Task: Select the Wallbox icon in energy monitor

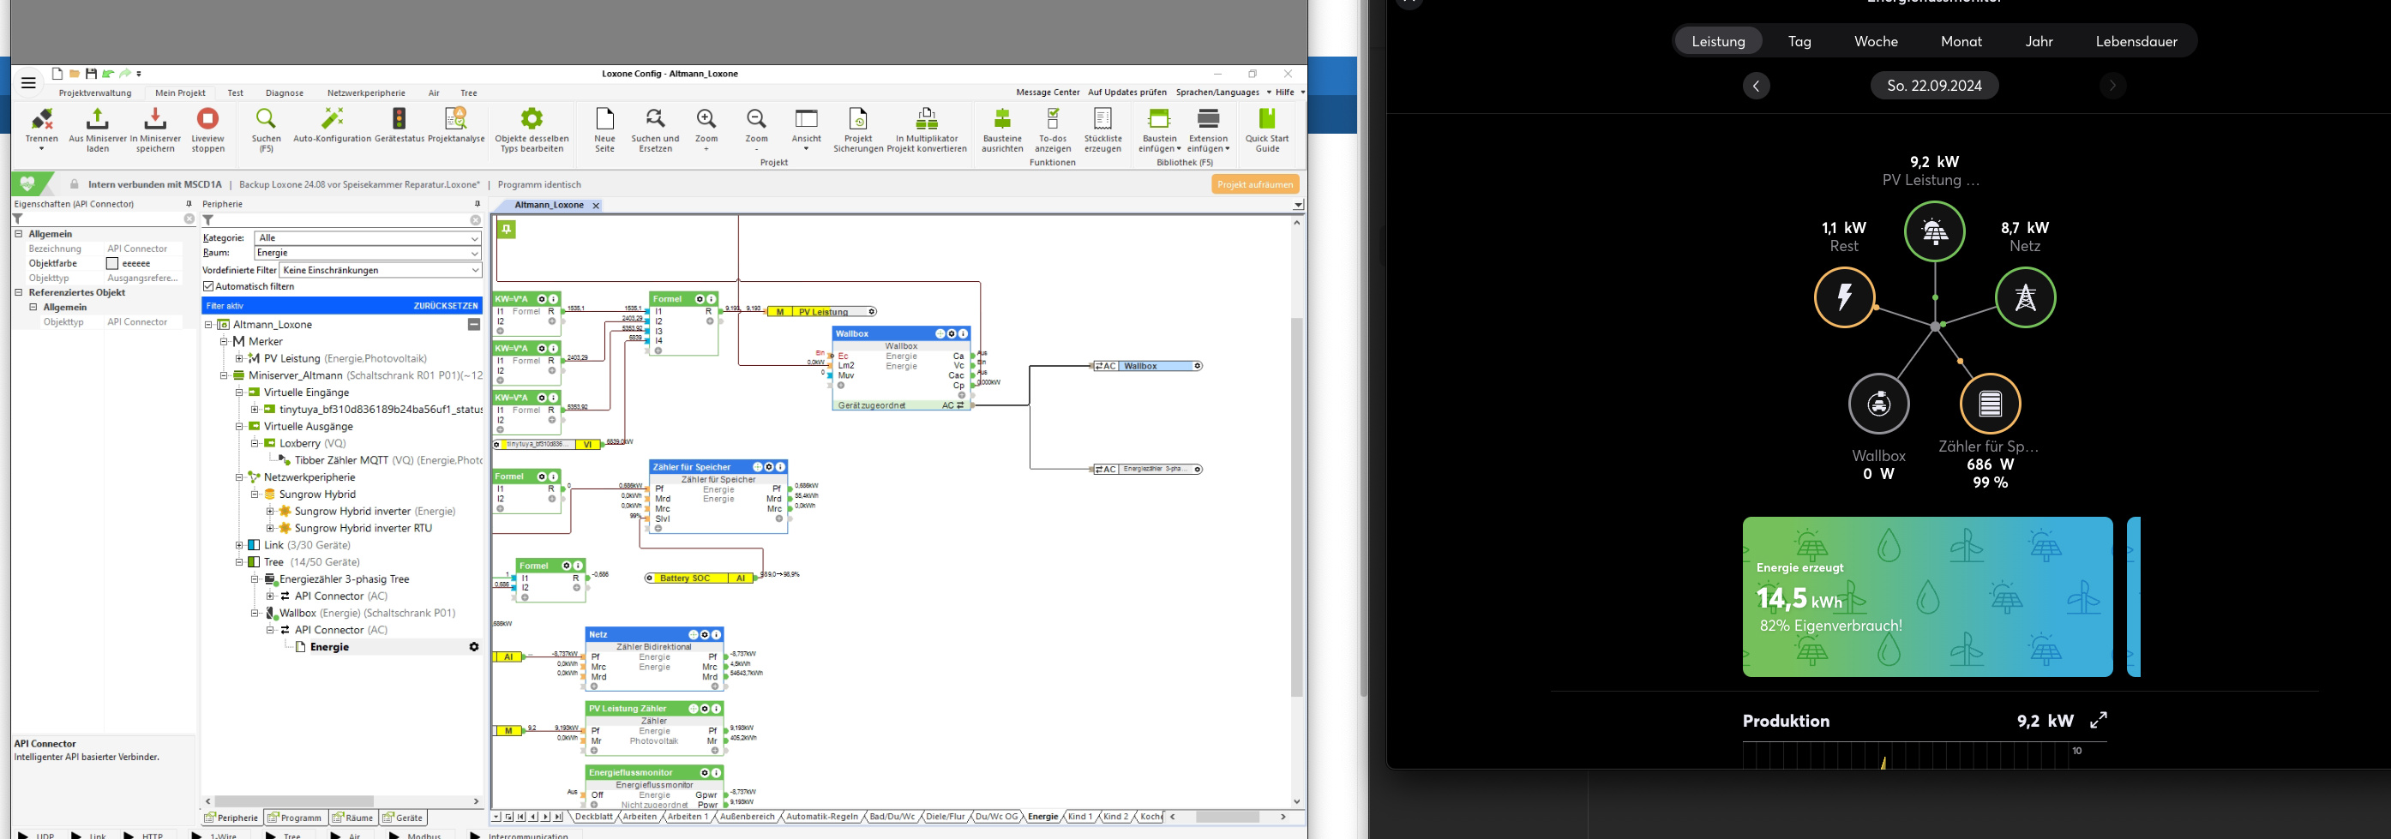Action: (1878, 404)
